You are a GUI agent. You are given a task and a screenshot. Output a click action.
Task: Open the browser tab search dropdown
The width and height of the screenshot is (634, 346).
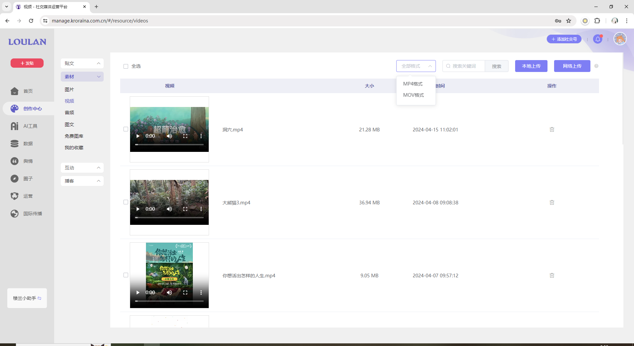click(x=6, y=7)
